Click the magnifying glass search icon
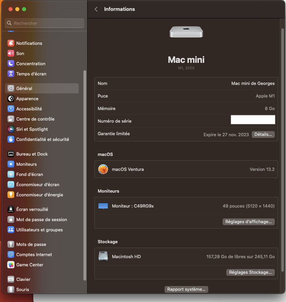286x302 pixels. [9, 23]
